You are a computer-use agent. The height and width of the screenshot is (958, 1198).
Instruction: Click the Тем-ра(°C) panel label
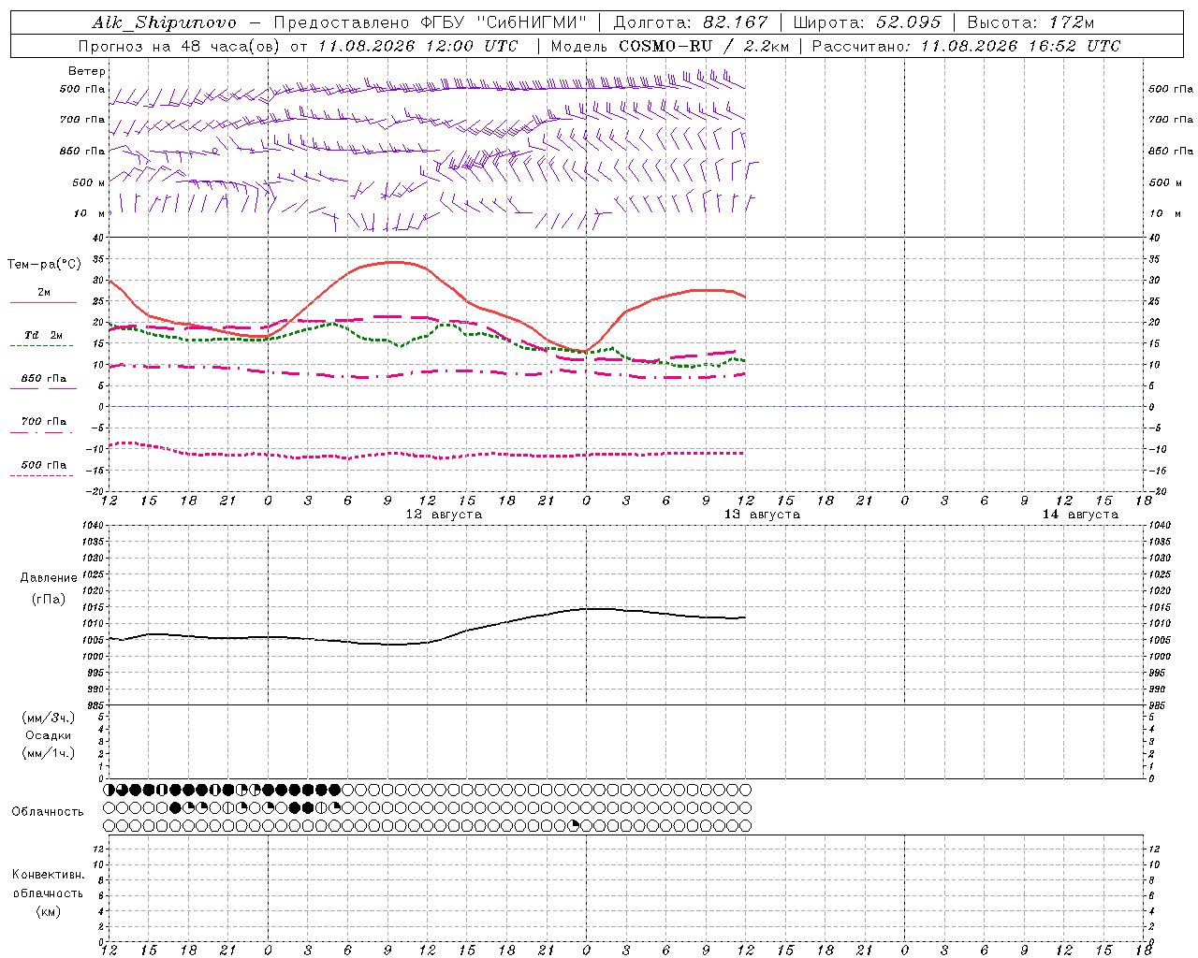click(44, 265)
